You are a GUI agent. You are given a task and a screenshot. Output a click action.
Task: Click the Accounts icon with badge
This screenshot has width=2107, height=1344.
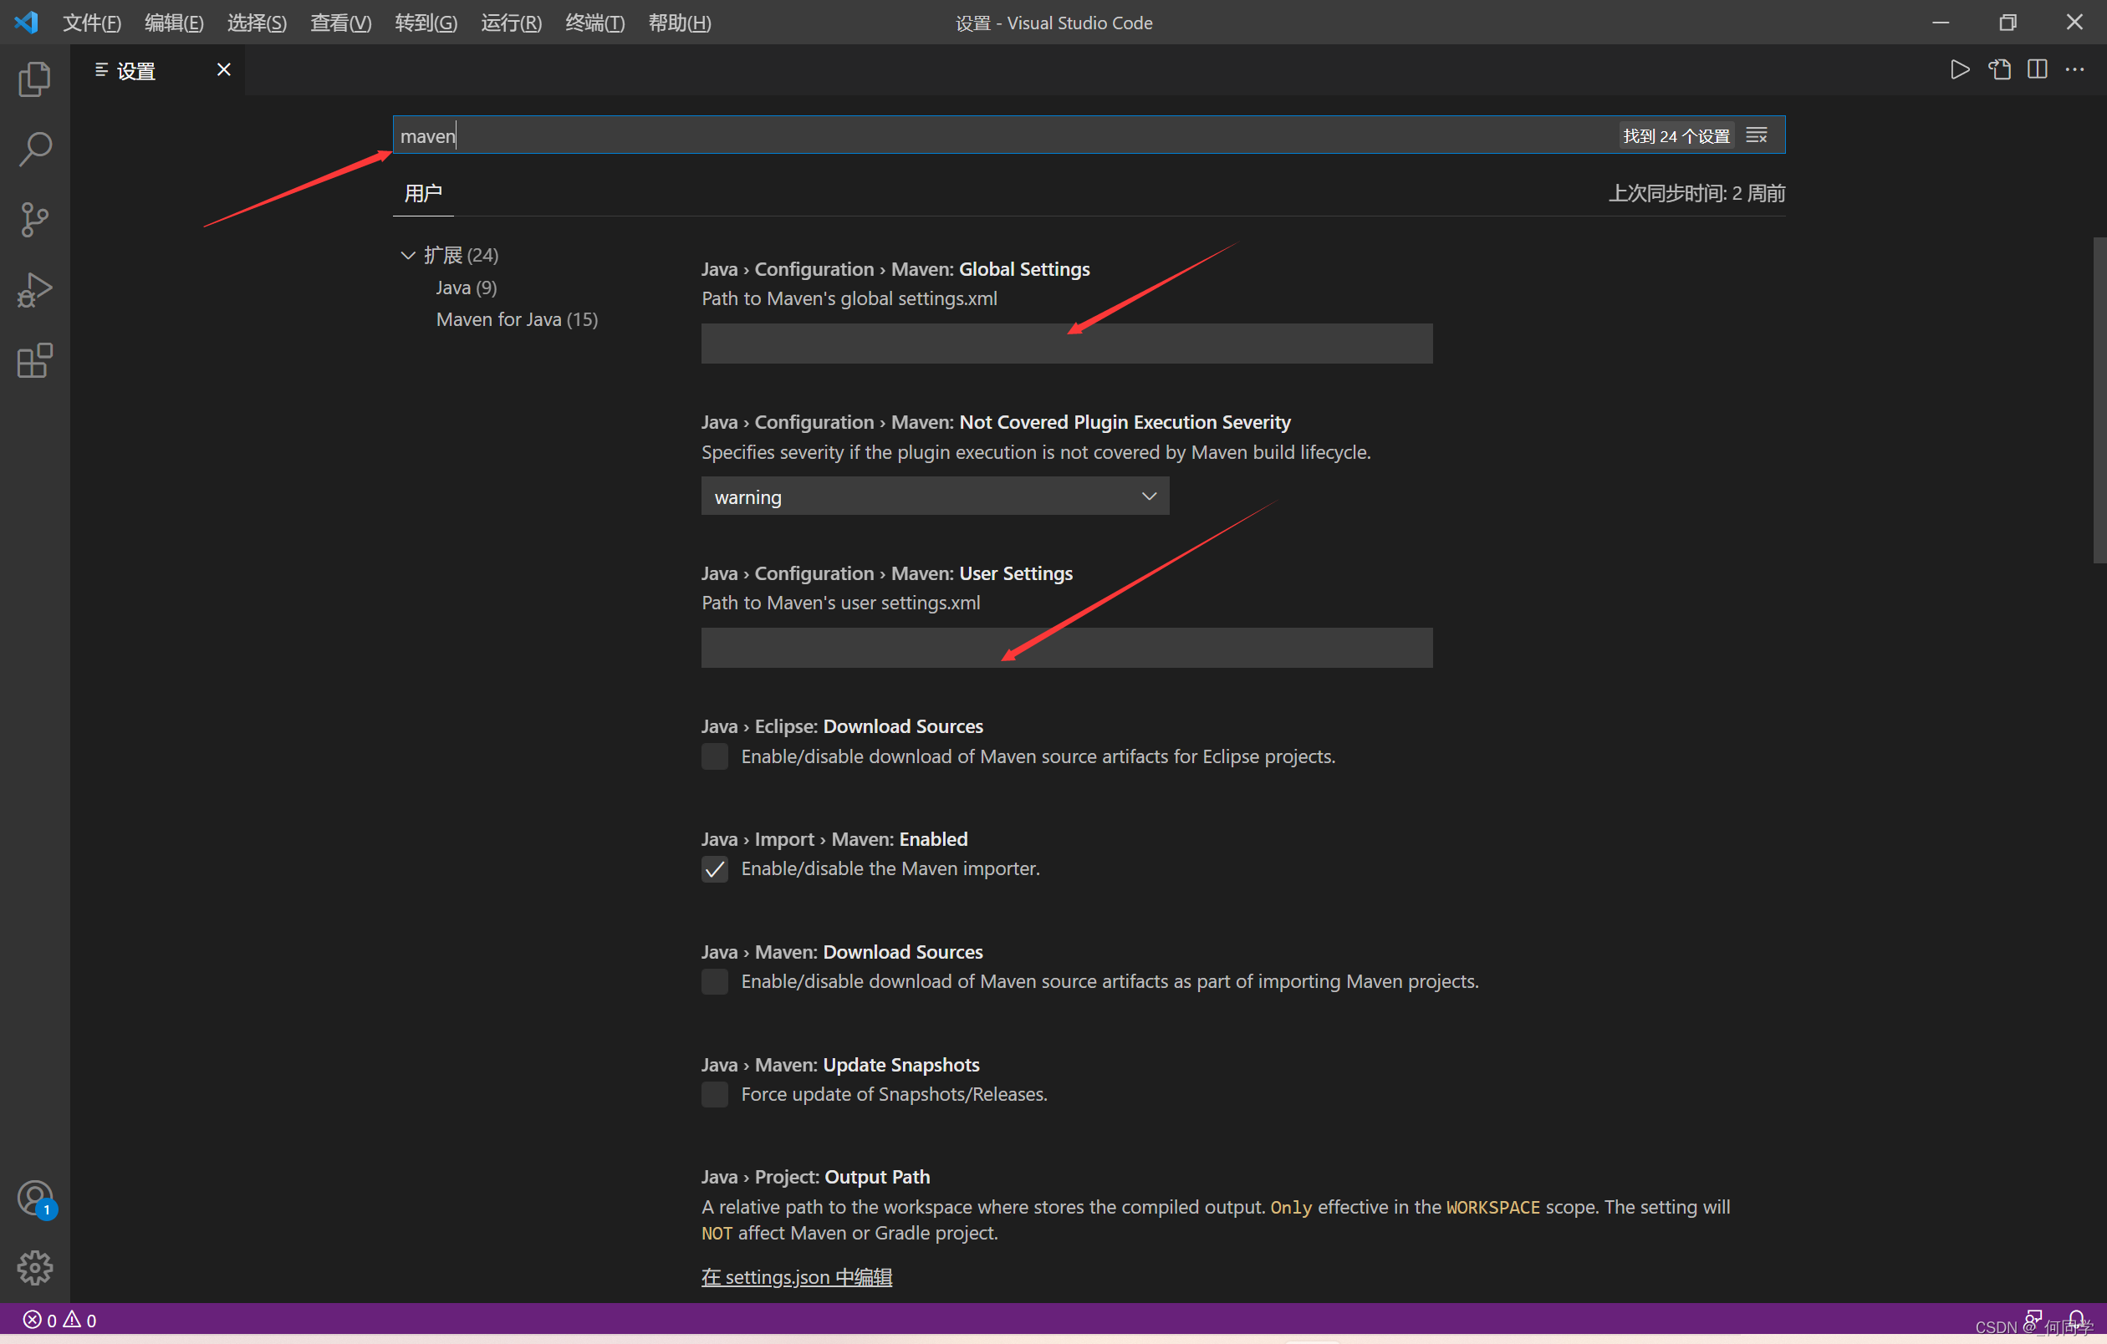35,1199
